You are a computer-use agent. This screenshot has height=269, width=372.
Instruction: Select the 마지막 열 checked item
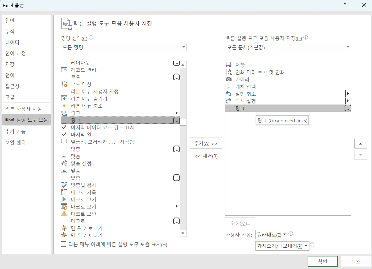point(120,135)
